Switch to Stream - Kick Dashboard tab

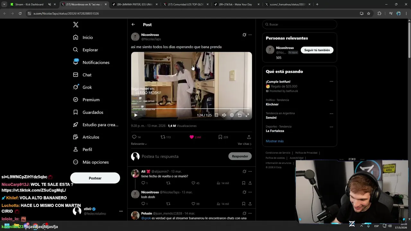[29, 4]
